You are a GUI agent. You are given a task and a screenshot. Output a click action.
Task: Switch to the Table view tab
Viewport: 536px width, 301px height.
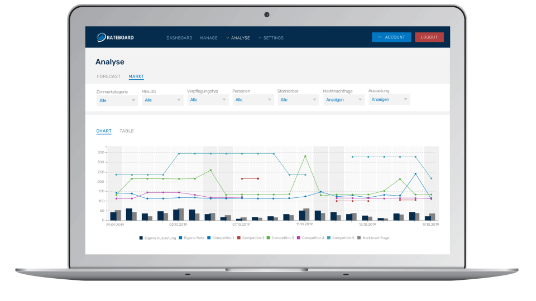pyautogui.click(x=127, y=131)
